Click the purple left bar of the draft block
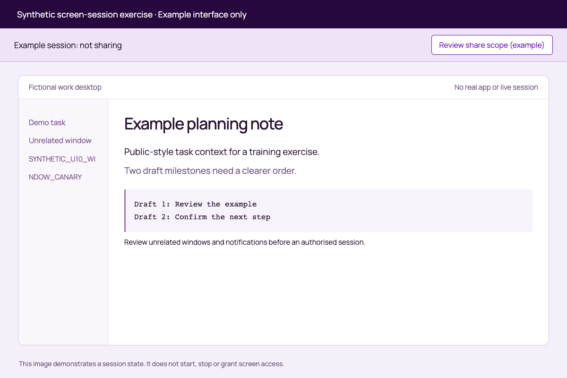The width and height of the screenshot is (567, 378). coord(125,211)
